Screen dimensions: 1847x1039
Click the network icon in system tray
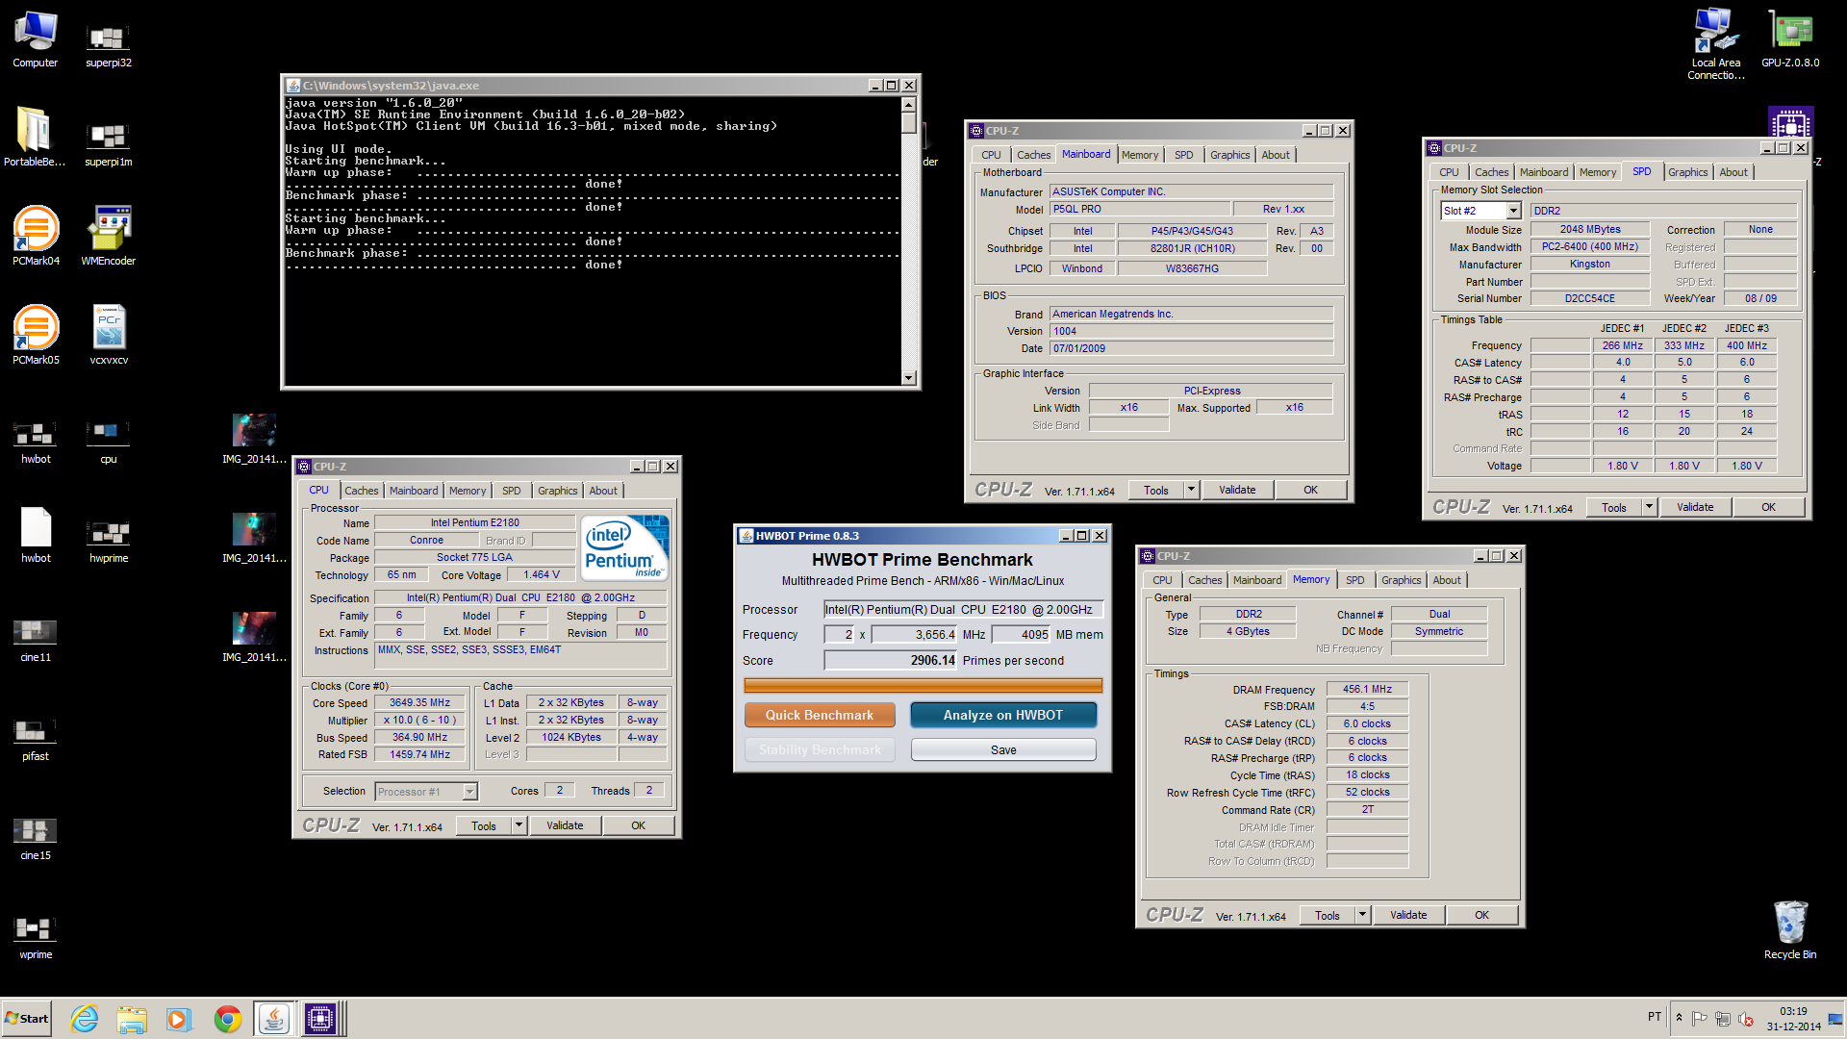[x=1723, y=1019]
